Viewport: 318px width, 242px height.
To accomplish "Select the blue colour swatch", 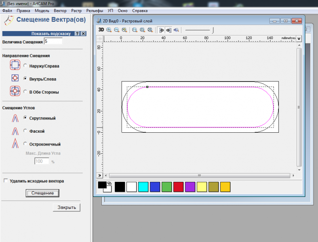I will click(x=155, y=187).
